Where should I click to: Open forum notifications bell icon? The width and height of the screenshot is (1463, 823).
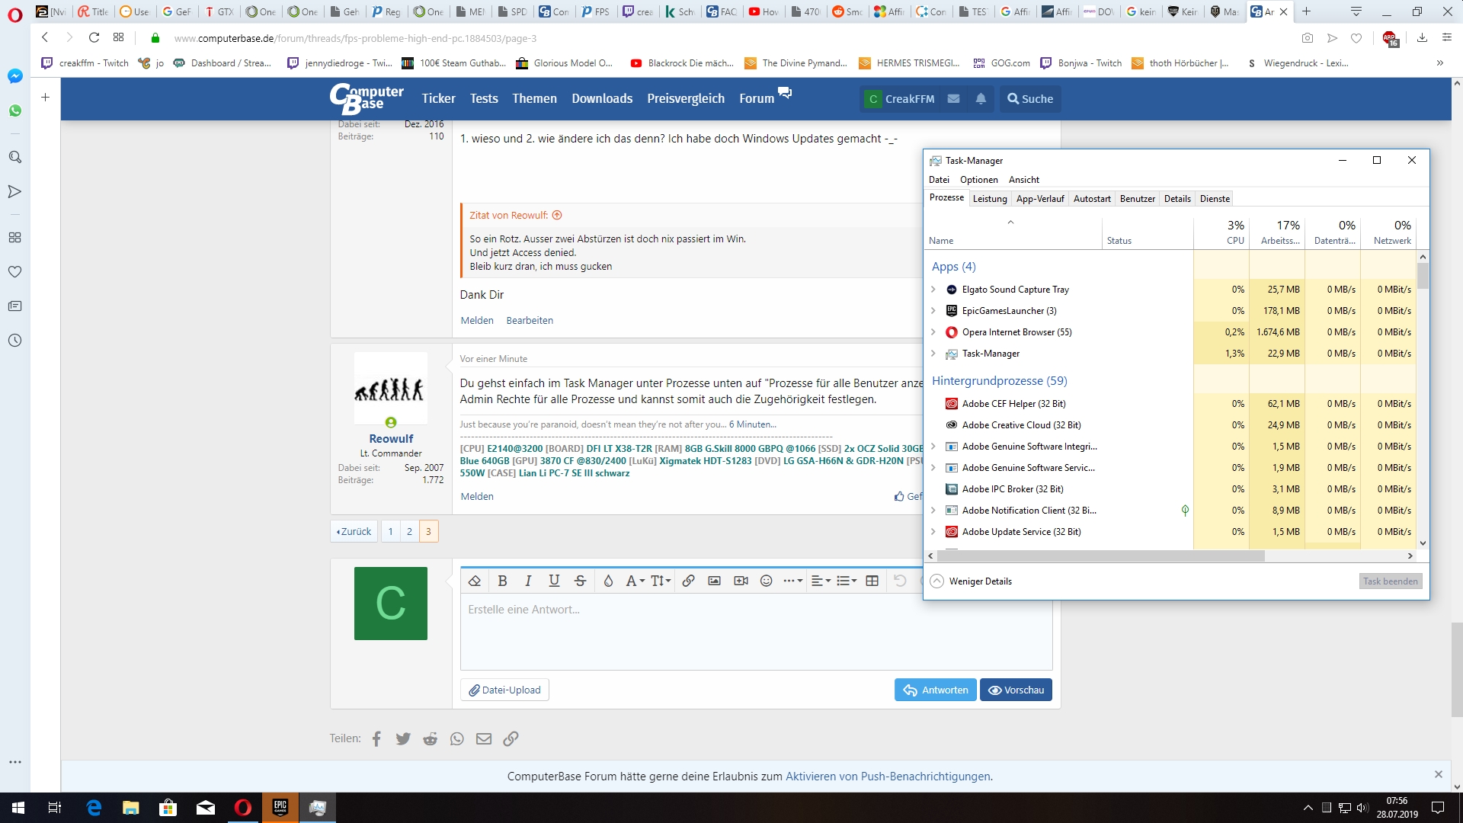coord(981,98)
